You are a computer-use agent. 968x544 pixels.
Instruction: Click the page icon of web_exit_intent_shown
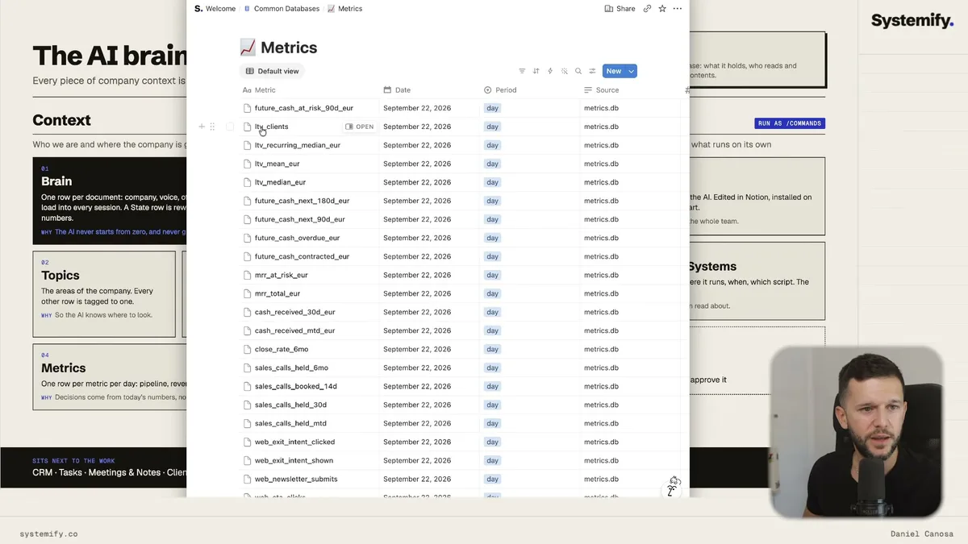248,460
